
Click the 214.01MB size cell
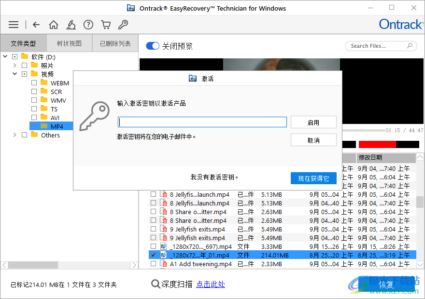275,255
